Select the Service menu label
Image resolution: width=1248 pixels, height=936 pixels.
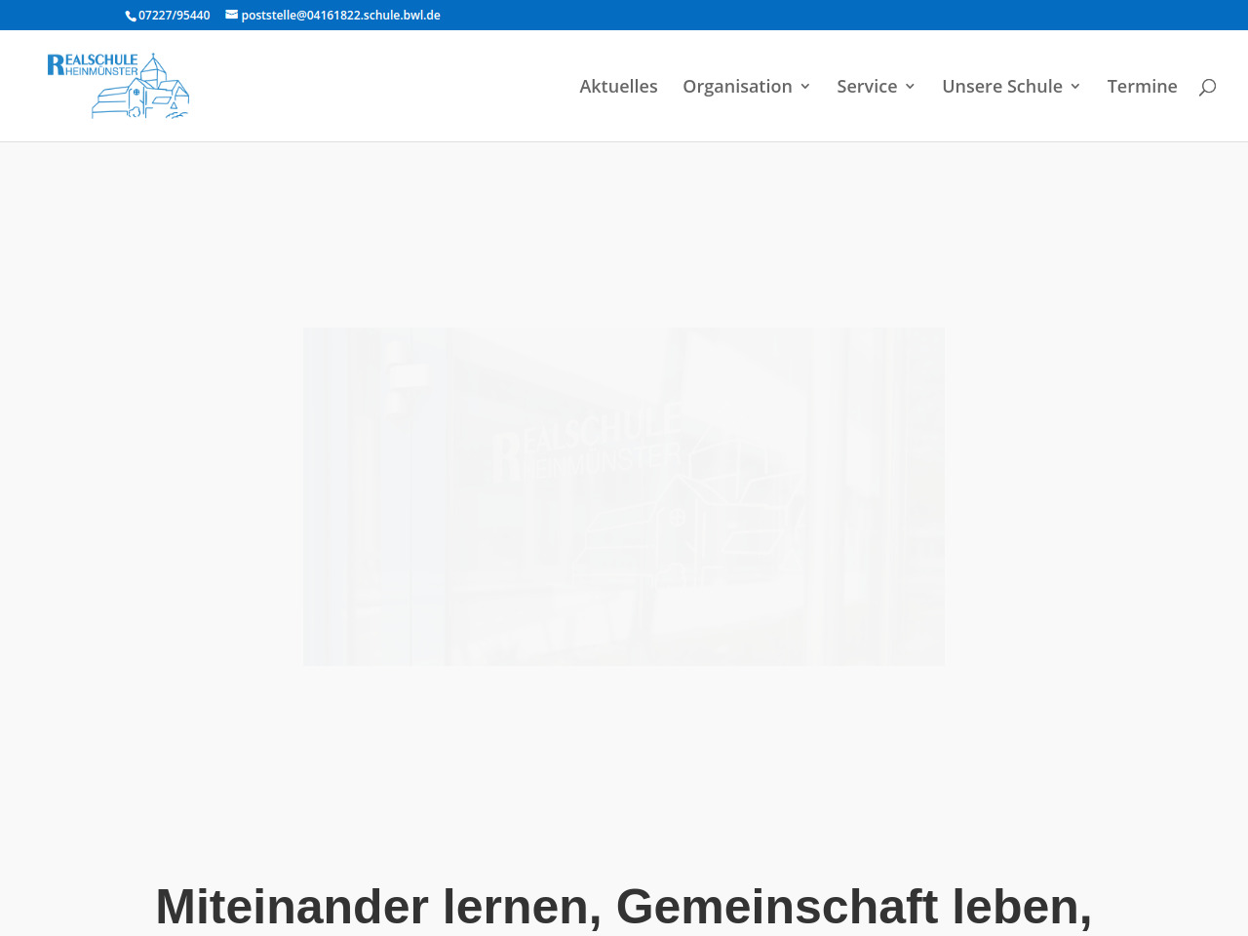click(x=867, y=87)
